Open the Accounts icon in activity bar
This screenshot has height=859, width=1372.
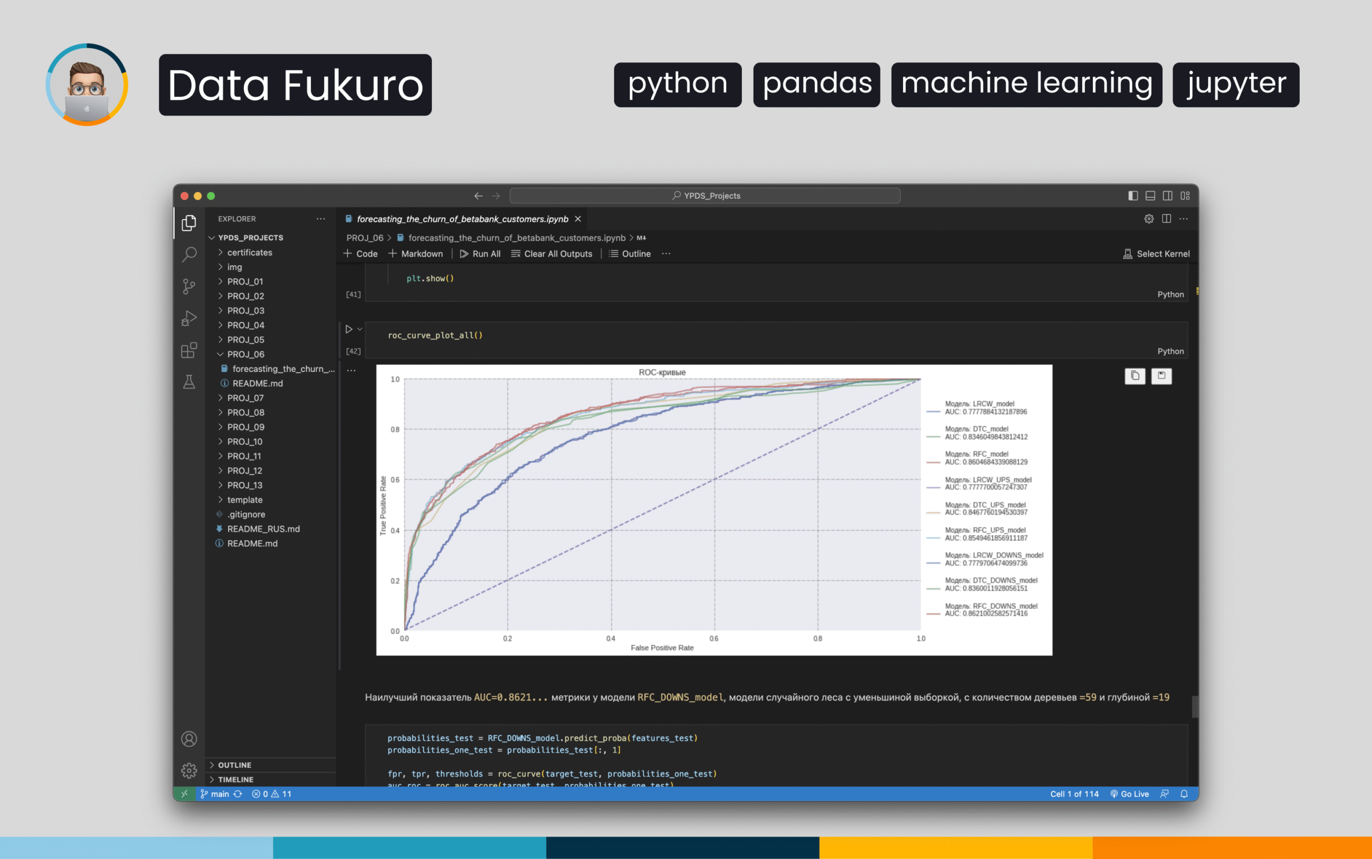tap(189, 738)
